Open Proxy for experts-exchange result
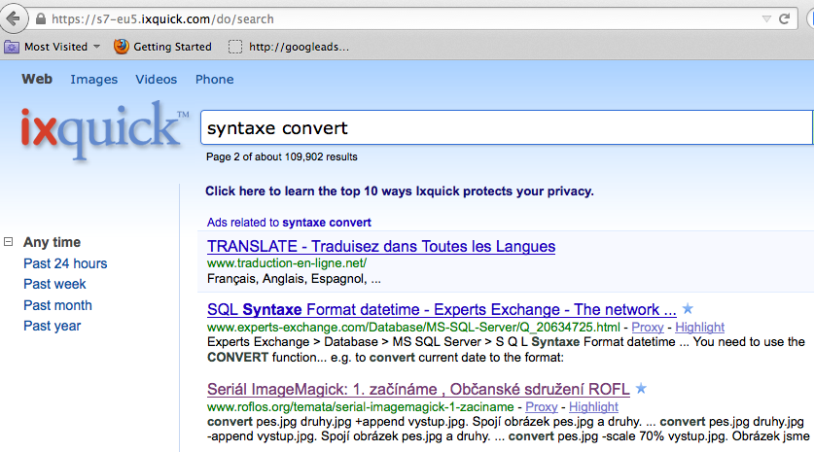 point(648,328)
